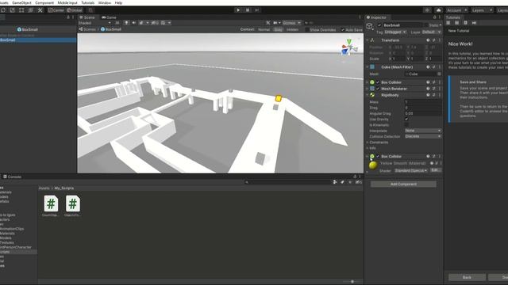508x285 pixels.
Task: Open the Component menu
Action: pos(44,2)
